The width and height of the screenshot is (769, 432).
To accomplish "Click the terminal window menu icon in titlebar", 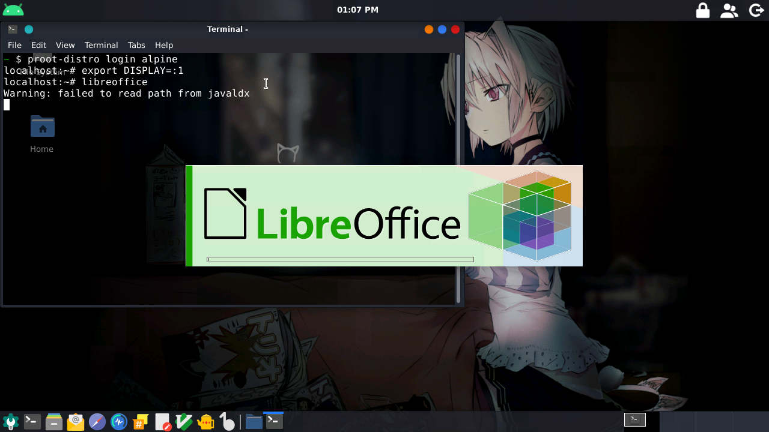I will click(x=12, y=29).
